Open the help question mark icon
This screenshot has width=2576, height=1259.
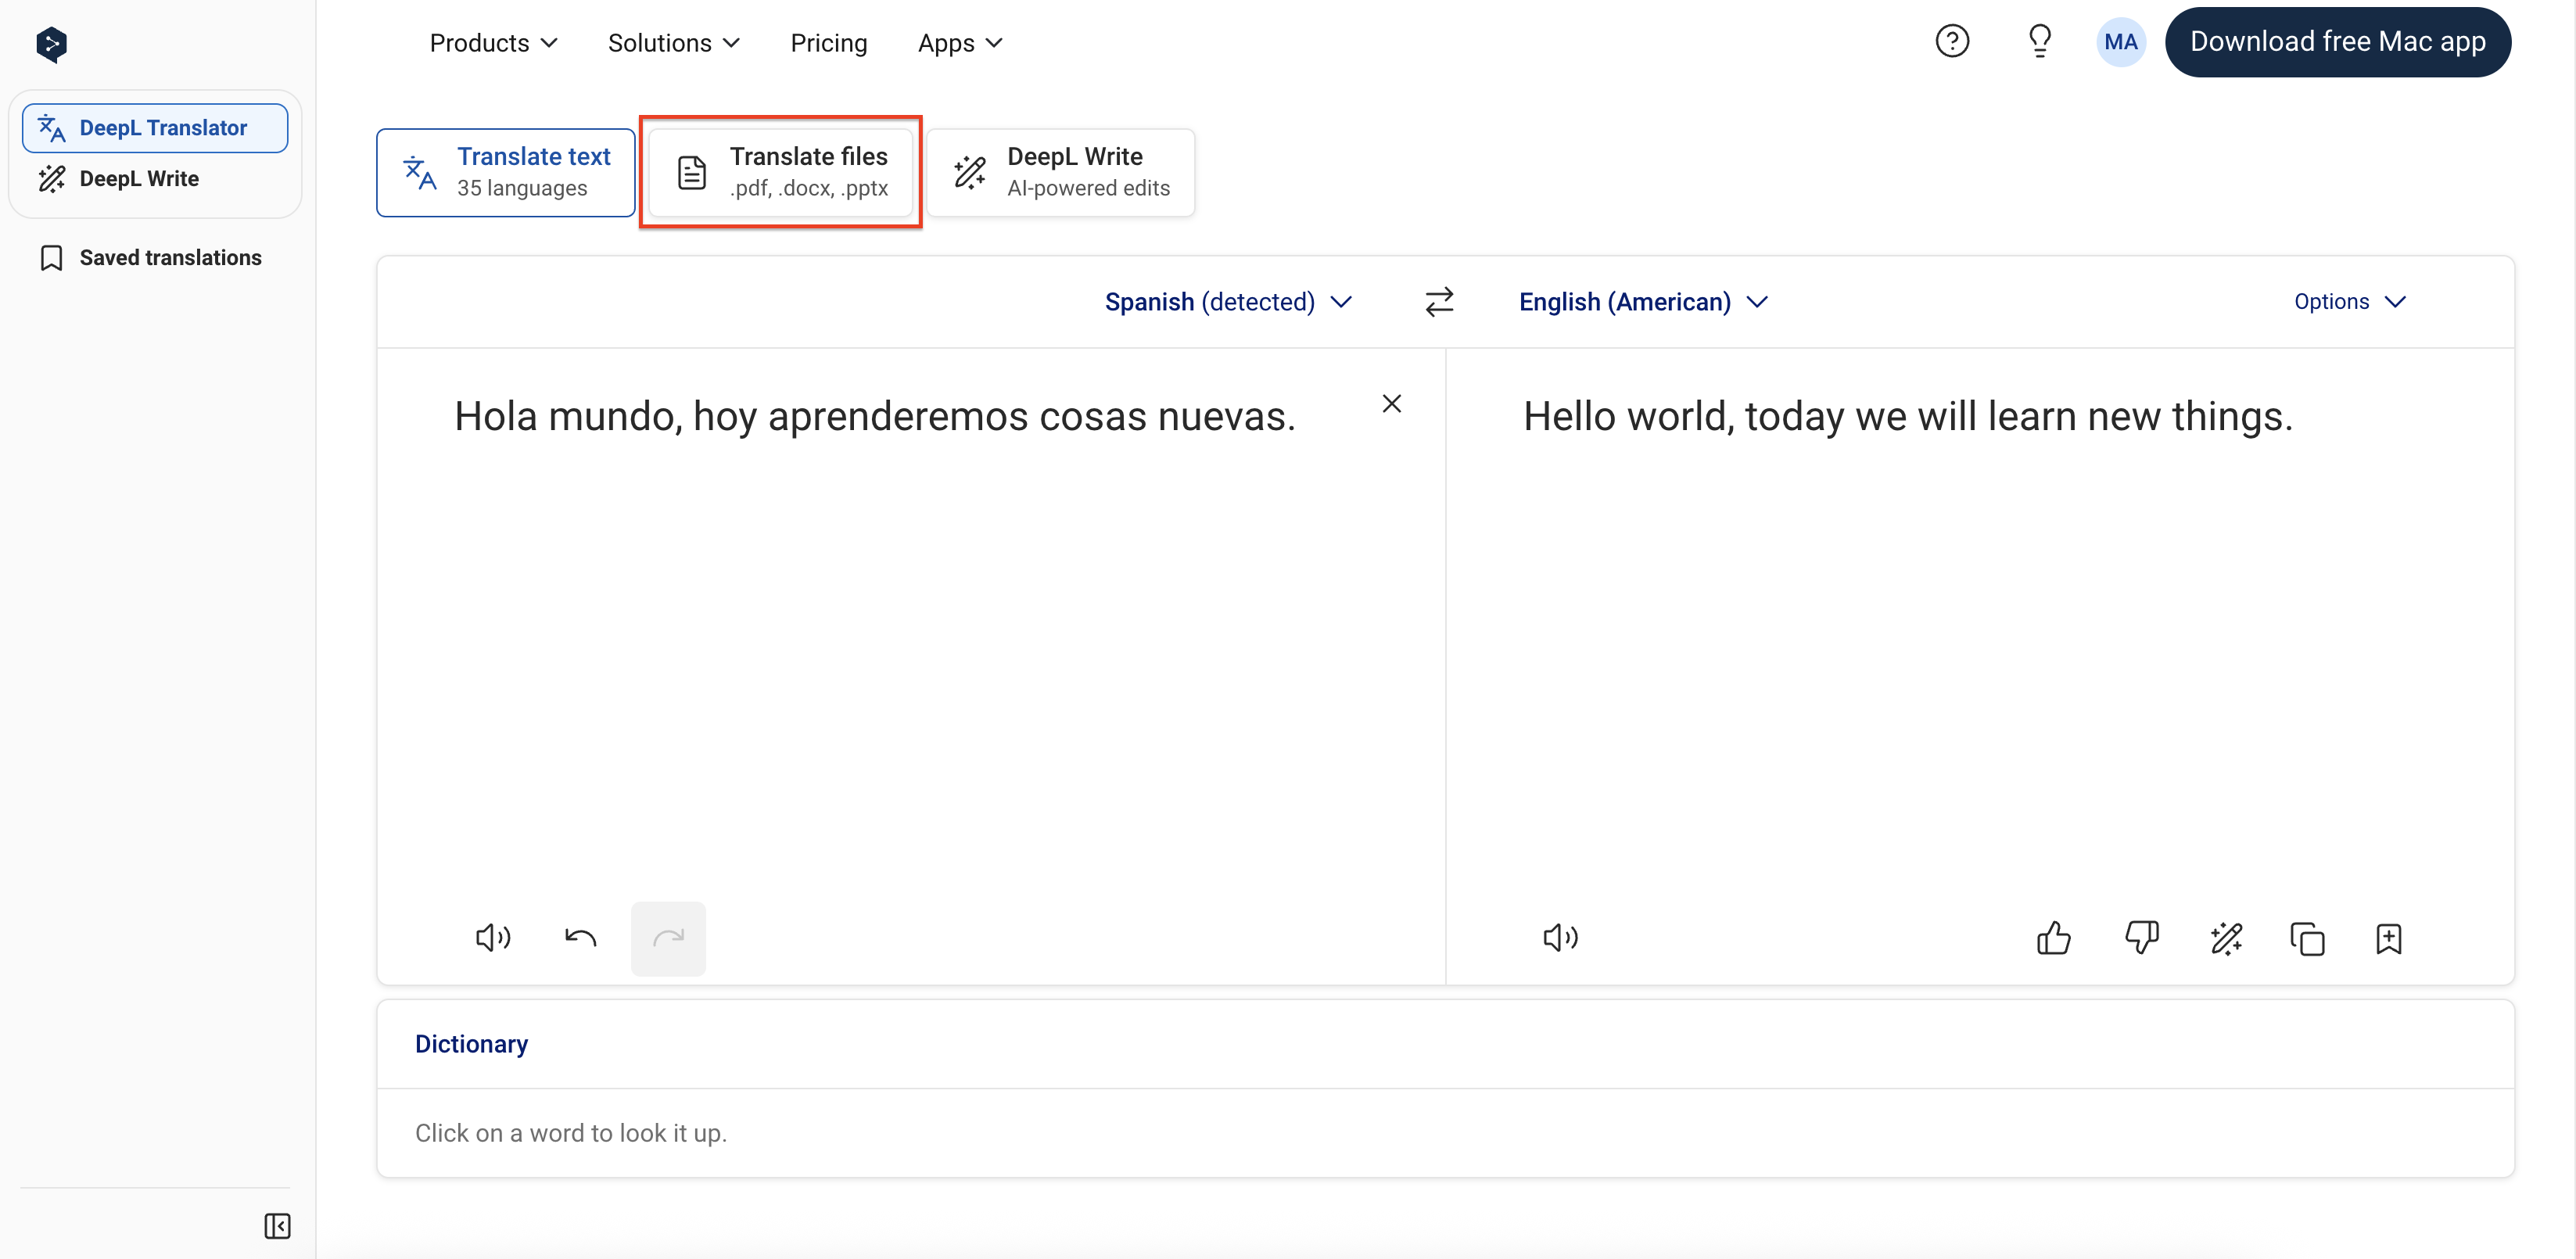1952,41
